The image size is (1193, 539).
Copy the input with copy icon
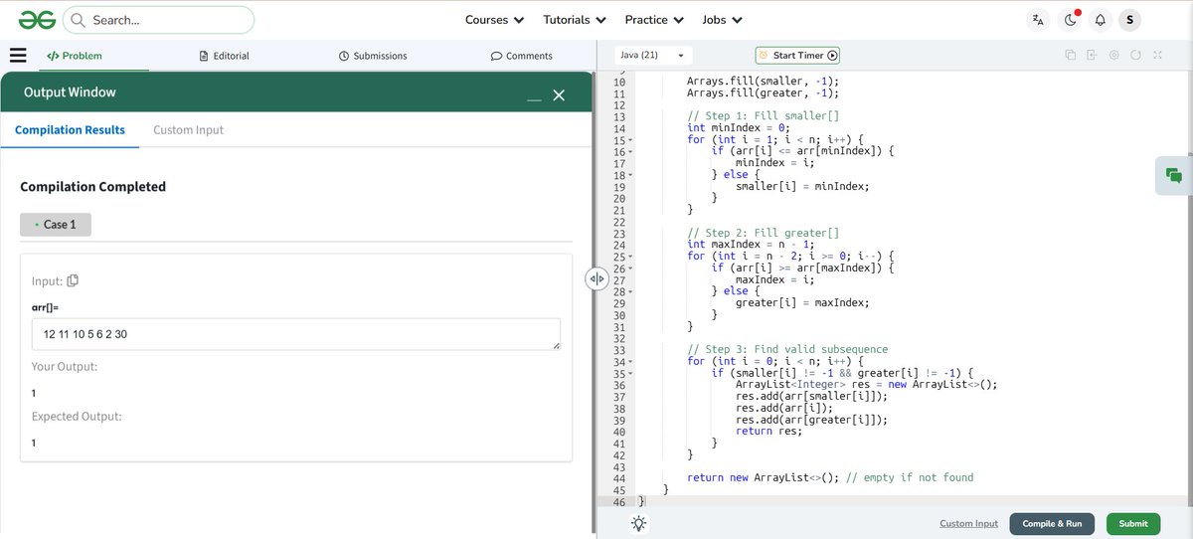(x=73, y=281)
